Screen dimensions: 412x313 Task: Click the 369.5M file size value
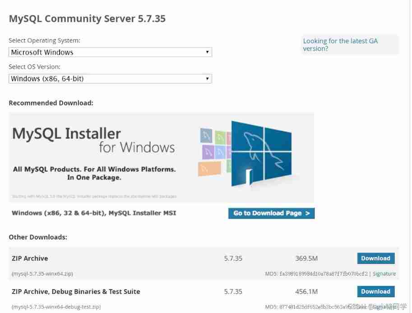click(306, 258)
